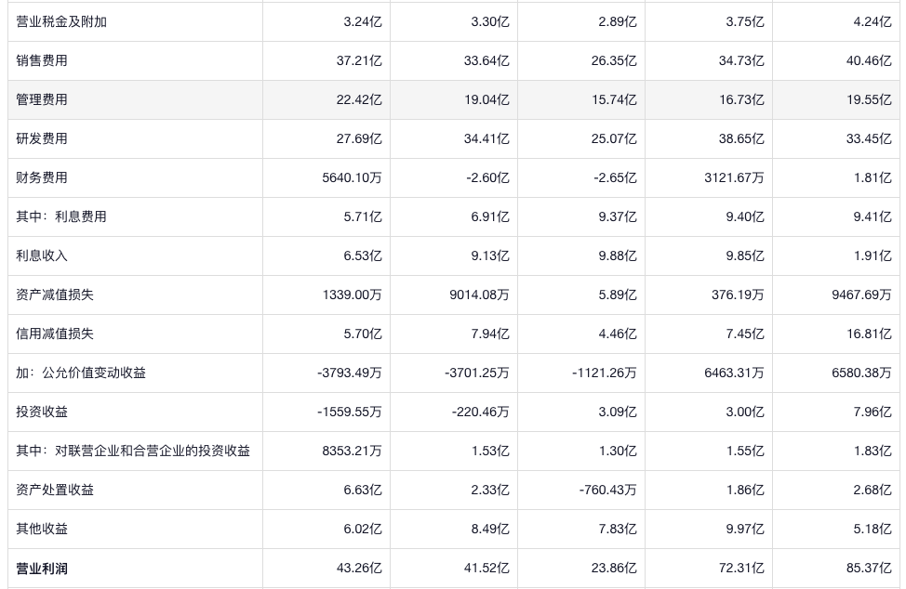Click the 营业税金及附加 row label
Screen dimensions: 906x589
pos(61,21)
